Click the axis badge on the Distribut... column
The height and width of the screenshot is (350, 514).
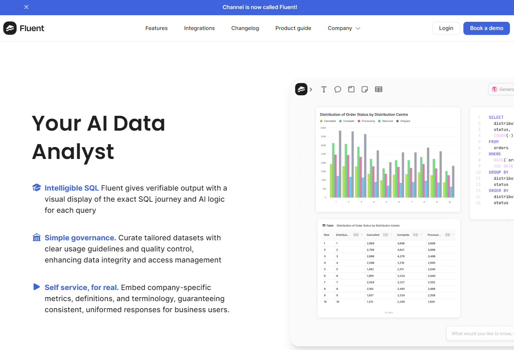356,235
